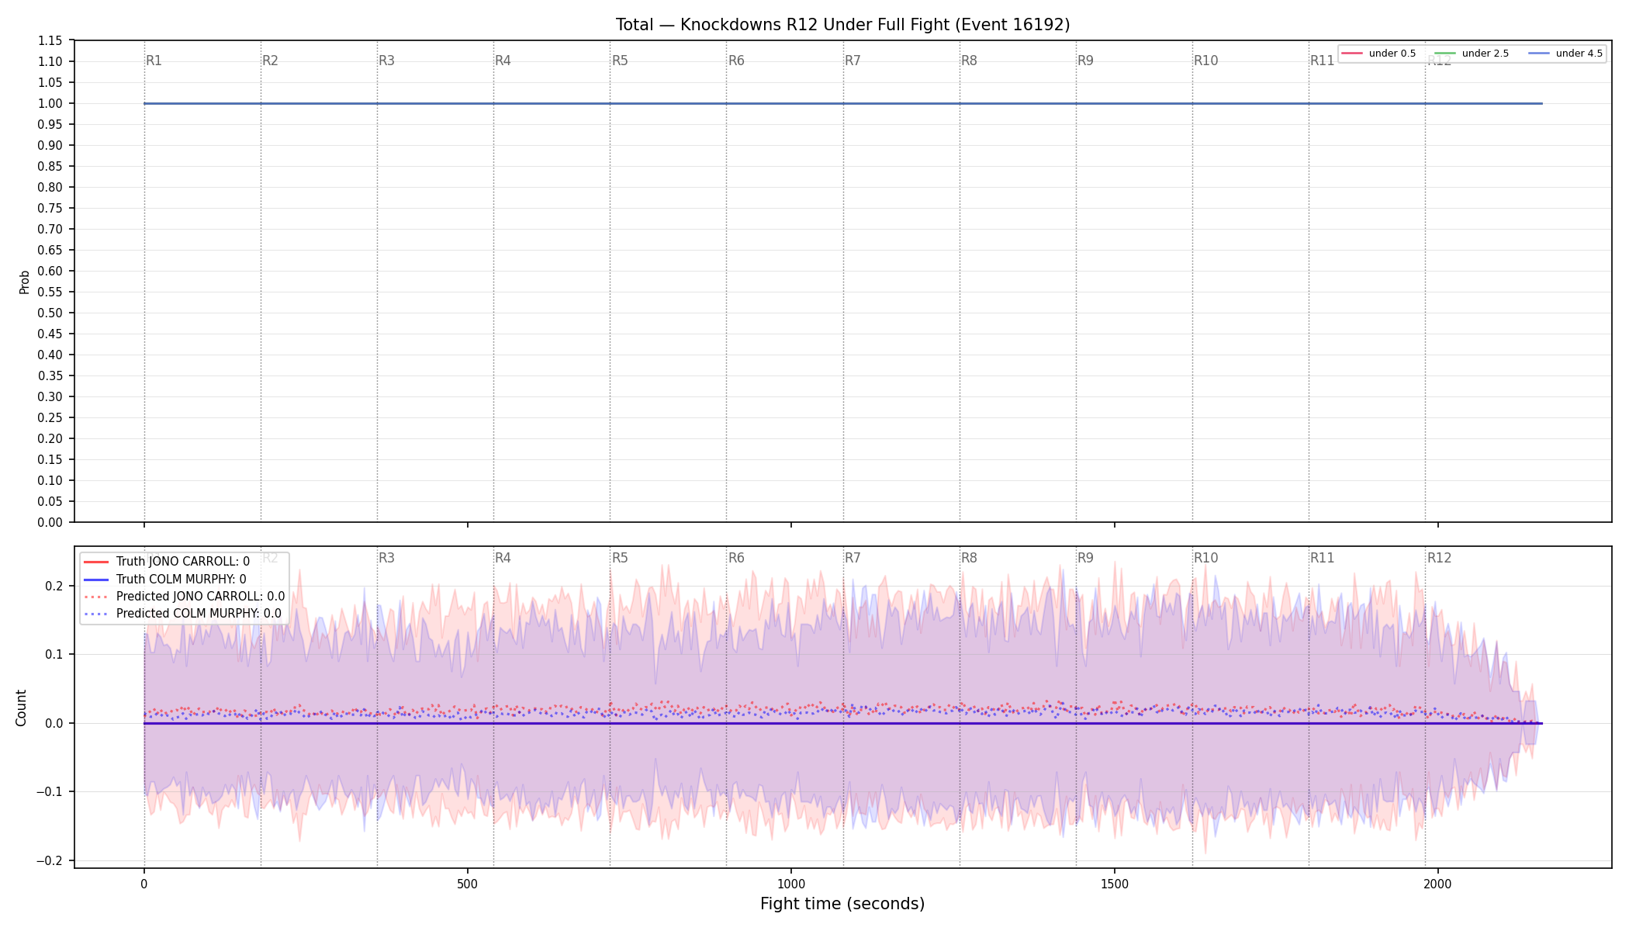Viewport: 1629px width, 931px height.
Task: Click the R10 round marker in the Count chart
Action: pos(1205,558)
